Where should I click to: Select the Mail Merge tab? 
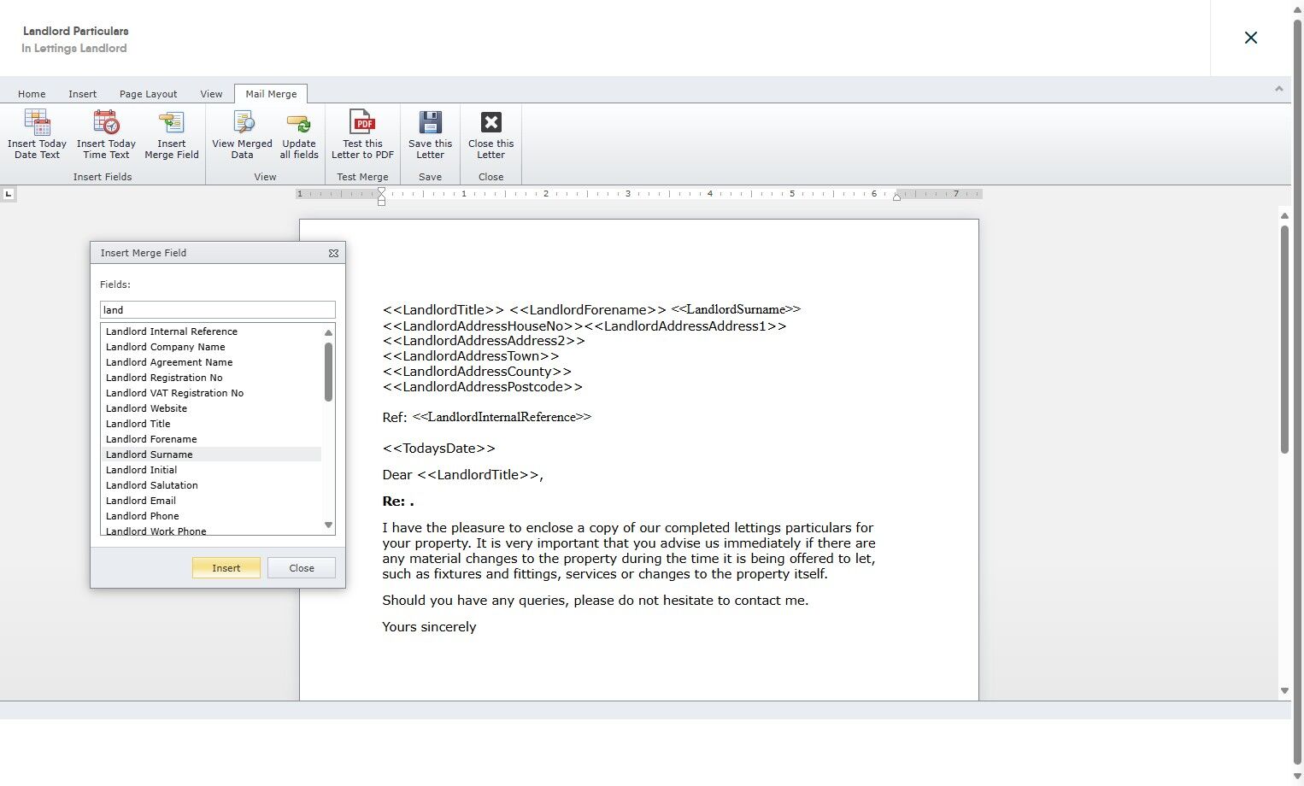click(271, 94)
